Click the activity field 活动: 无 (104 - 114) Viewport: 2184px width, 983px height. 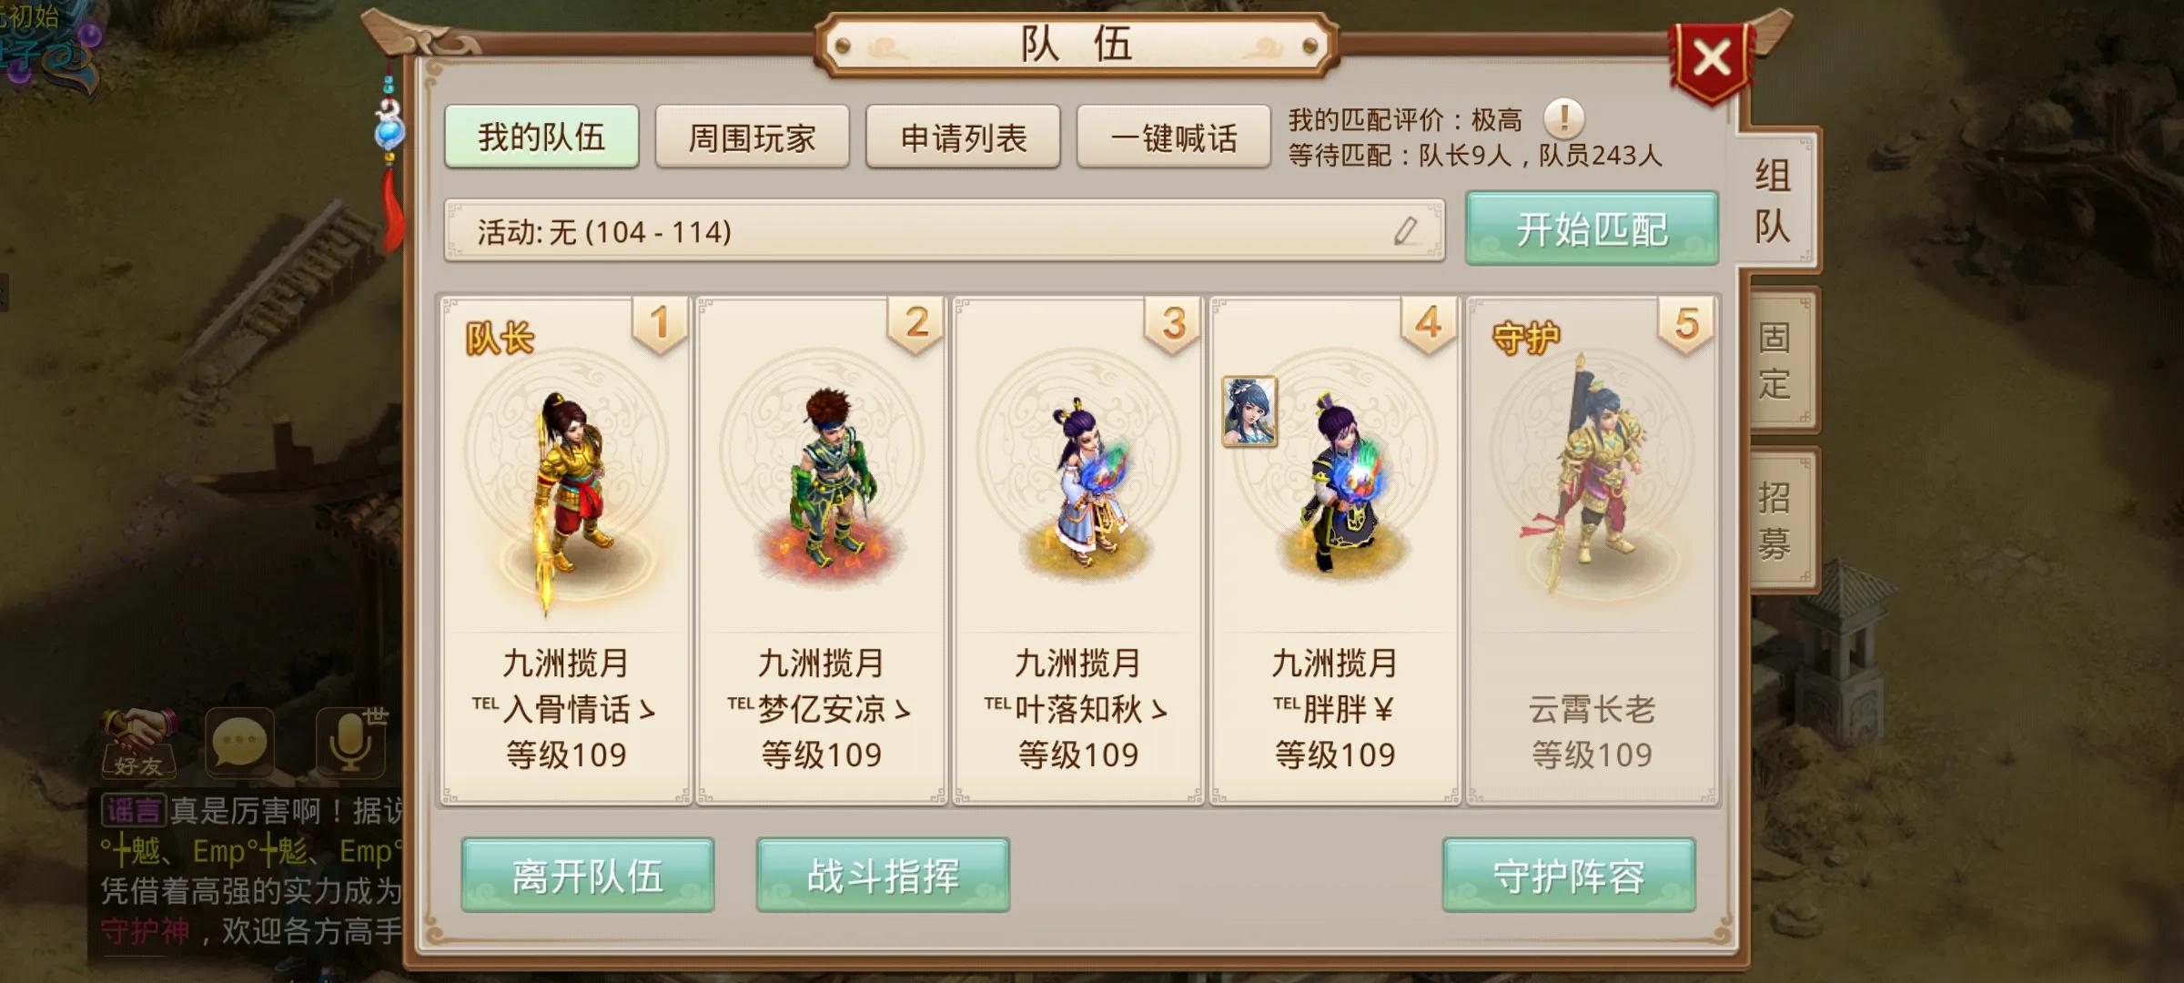(x=944, y=231)
